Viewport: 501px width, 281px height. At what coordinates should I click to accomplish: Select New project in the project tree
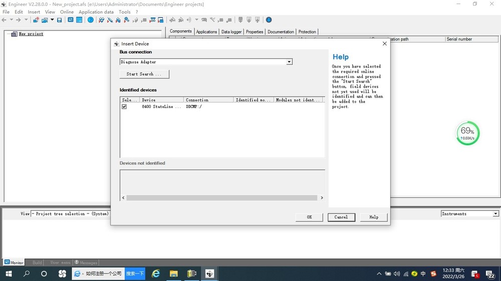click(31, 34)
